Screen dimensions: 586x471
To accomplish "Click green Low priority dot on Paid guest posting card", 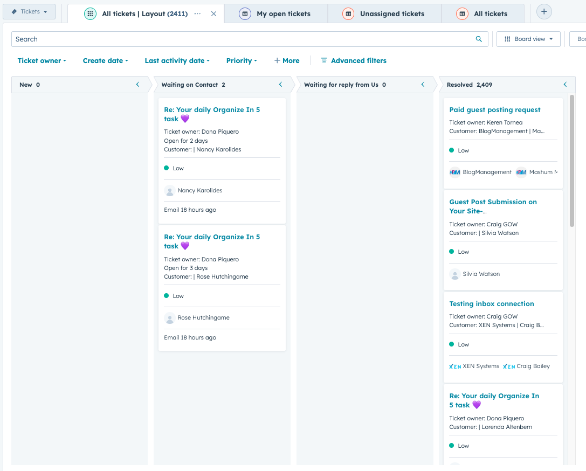I will coord(451,150).
